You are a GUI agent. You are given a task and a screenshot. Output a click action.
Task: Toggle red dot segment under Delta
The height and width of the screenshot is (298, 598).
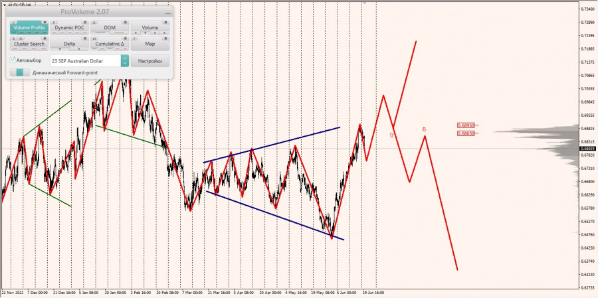79,48
